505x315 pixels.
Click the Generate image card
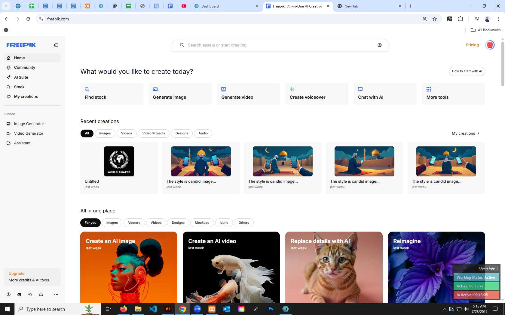[x=180, y=94]
